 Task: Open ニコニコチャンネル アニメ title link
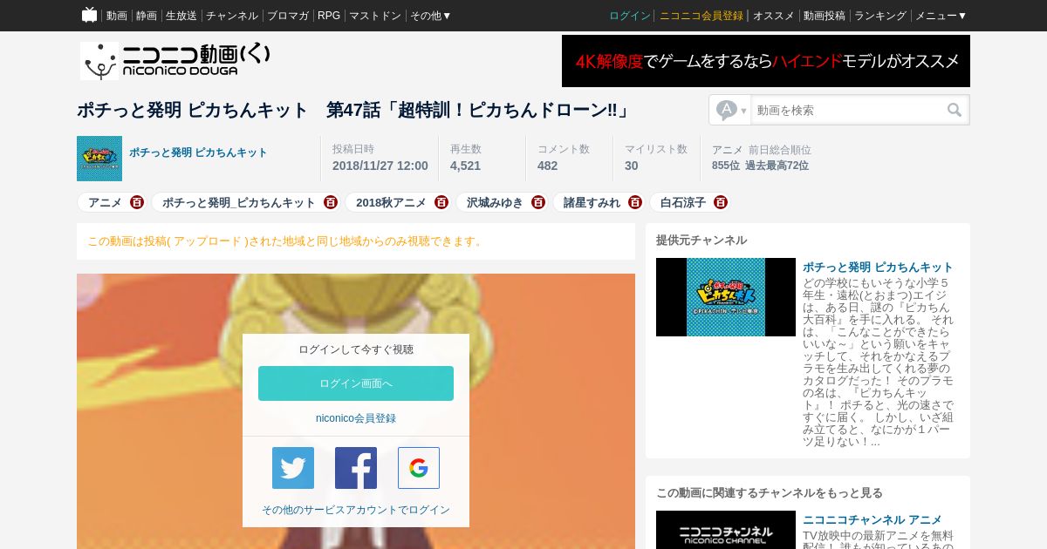[x=872, y=519]
